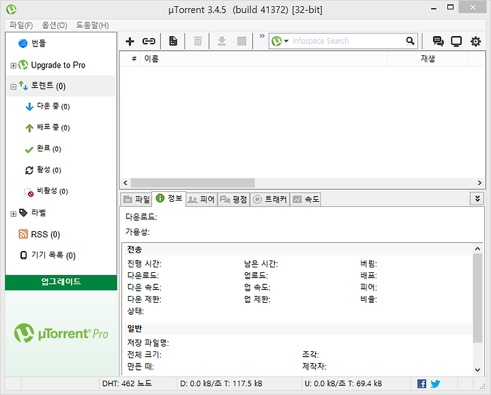491x395 pixels.
Task: Select Upgrade to Pro in sidebar
Action: click(x=58, y=65)
